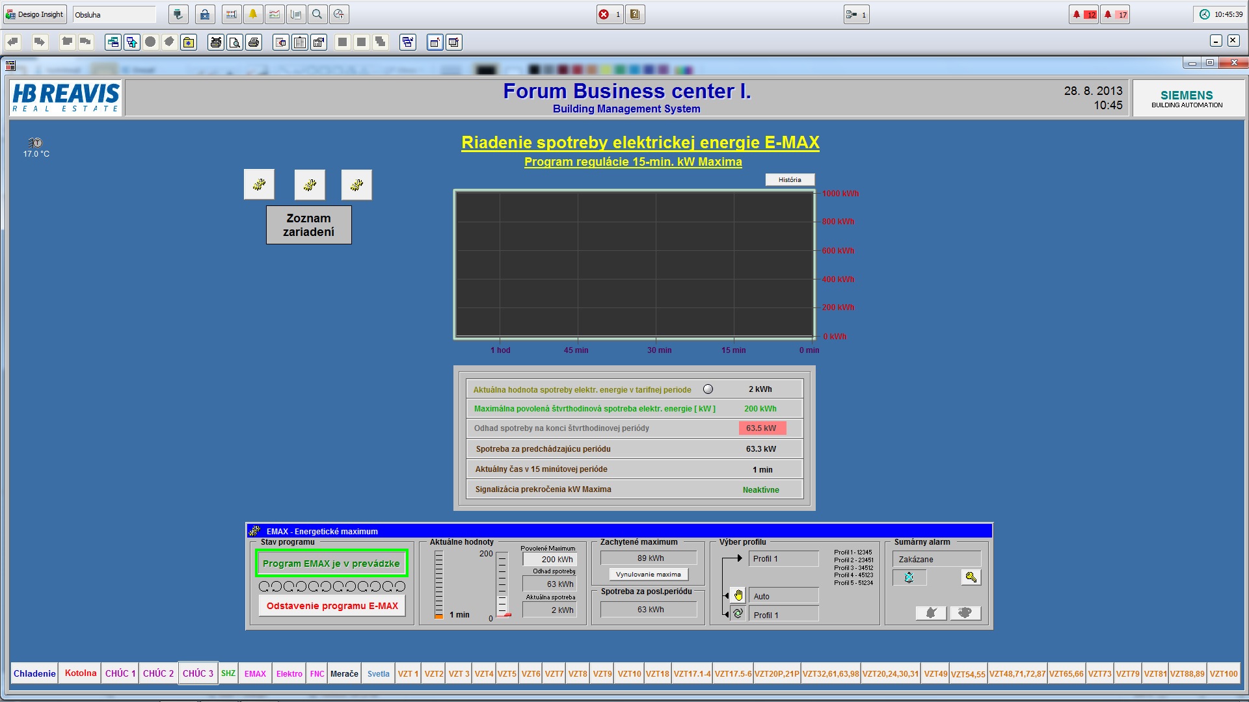Viewport: 1249px width, 702px height.
Task: Toggle the radio indicator beside Aktuálna hodnota spotreby
Action: [x=708, y=389]
